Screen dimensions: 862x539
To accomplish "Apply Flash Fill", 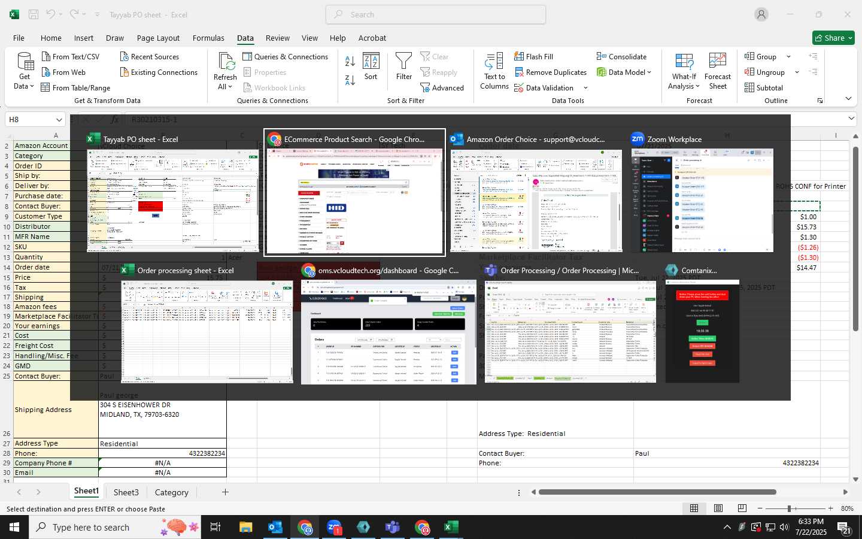I will [533, 56].
